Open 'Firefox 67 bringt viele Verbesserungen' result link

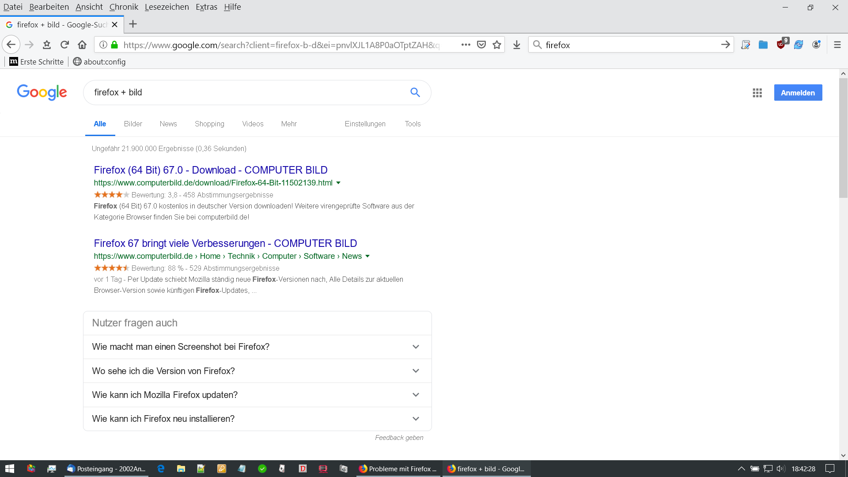[225, 243]
